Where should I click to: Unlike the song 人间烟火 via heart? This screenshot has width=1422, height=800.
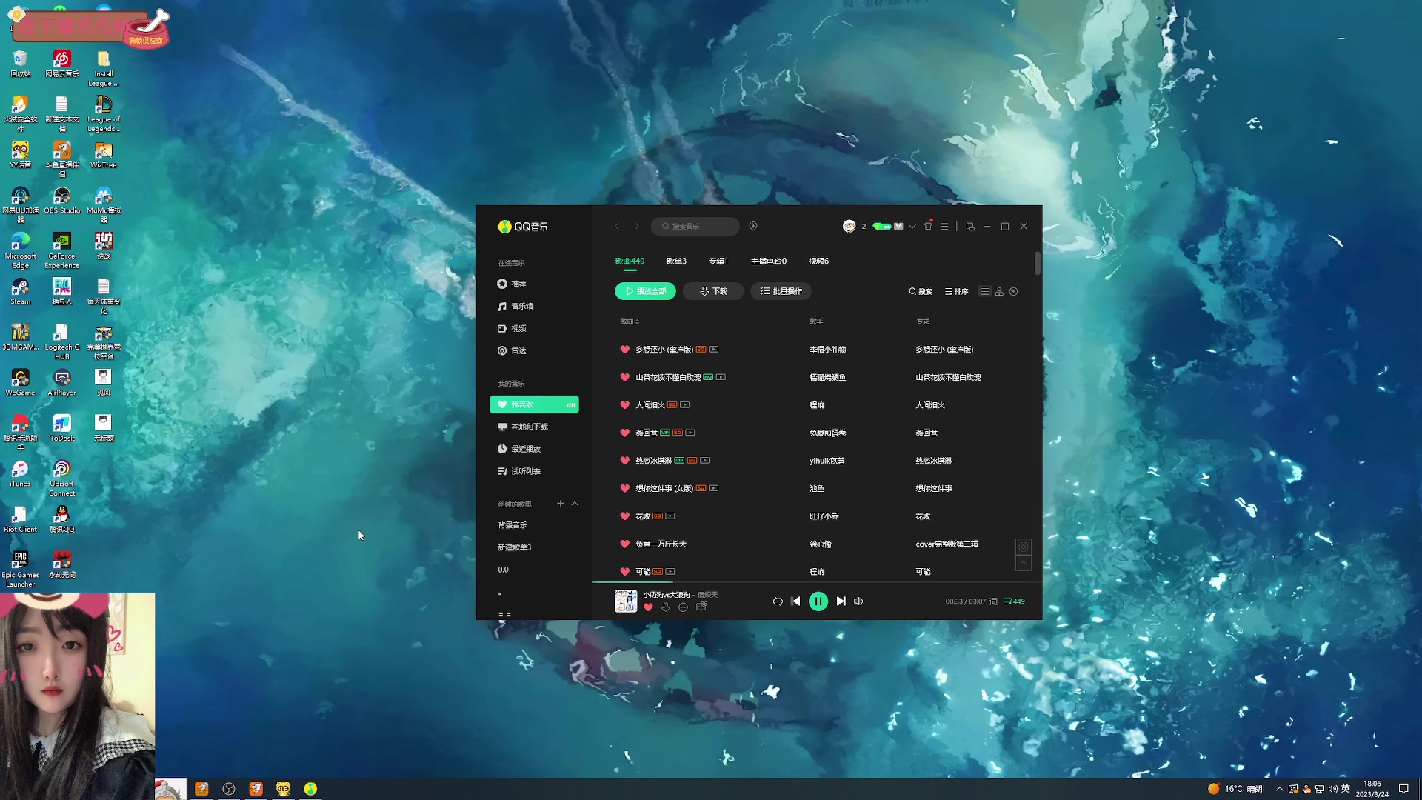click(x=624, y=405)
